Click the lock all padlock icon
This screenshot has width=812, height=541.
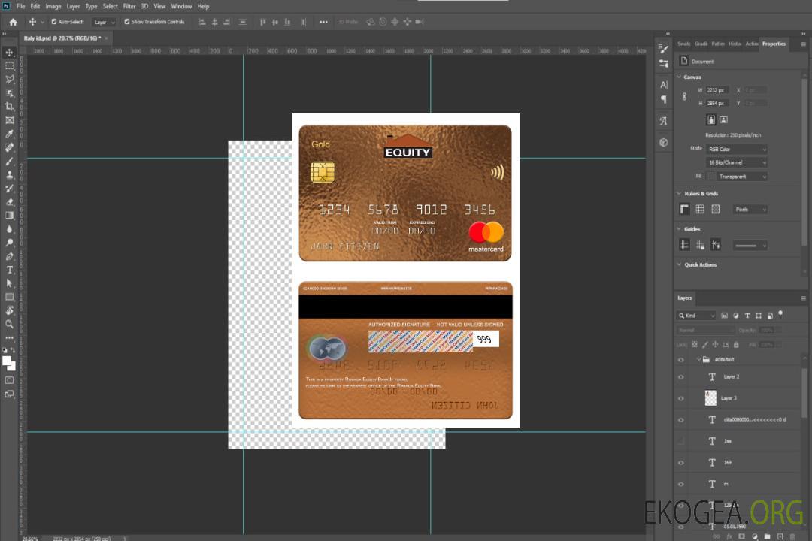(x=736, y=344)
